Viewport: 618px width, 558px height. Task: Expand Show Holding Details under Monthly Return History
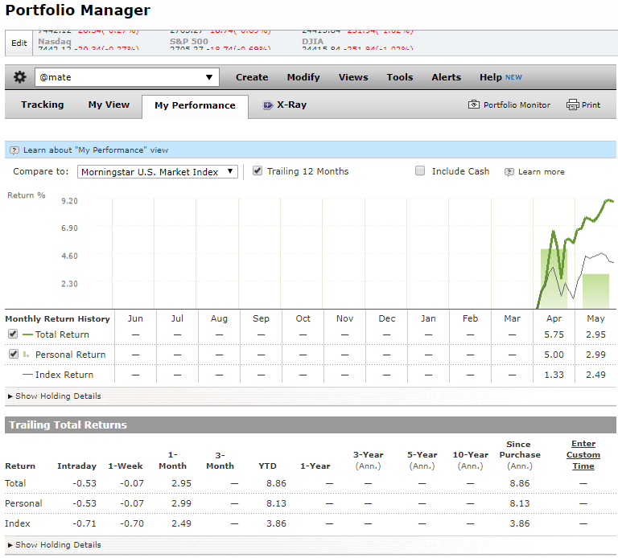[x=55, y=396]
